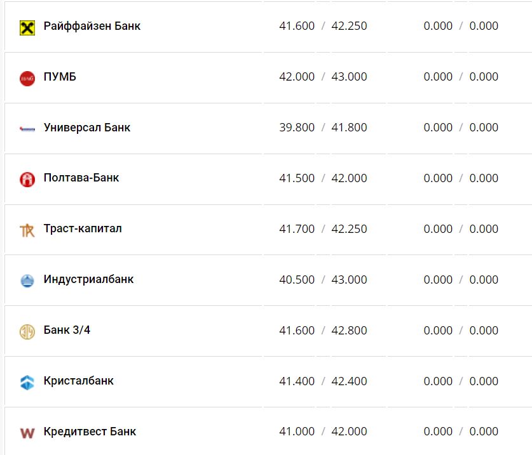
Task: Click the ПУМБ red round logo
Action: coord(27,78)
